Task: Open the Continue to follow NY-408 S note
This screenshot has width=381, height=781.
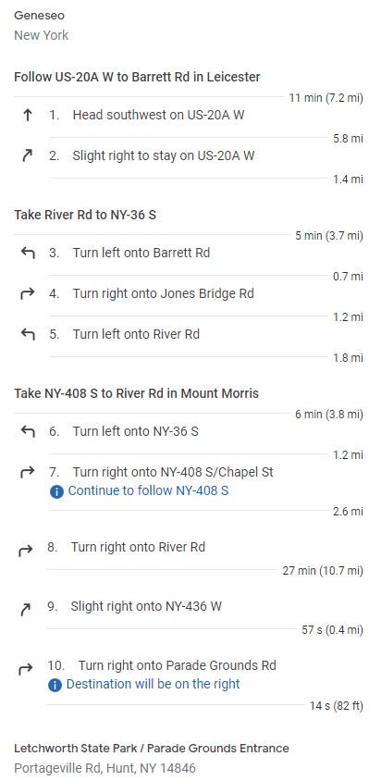Action: click(148, 491)
